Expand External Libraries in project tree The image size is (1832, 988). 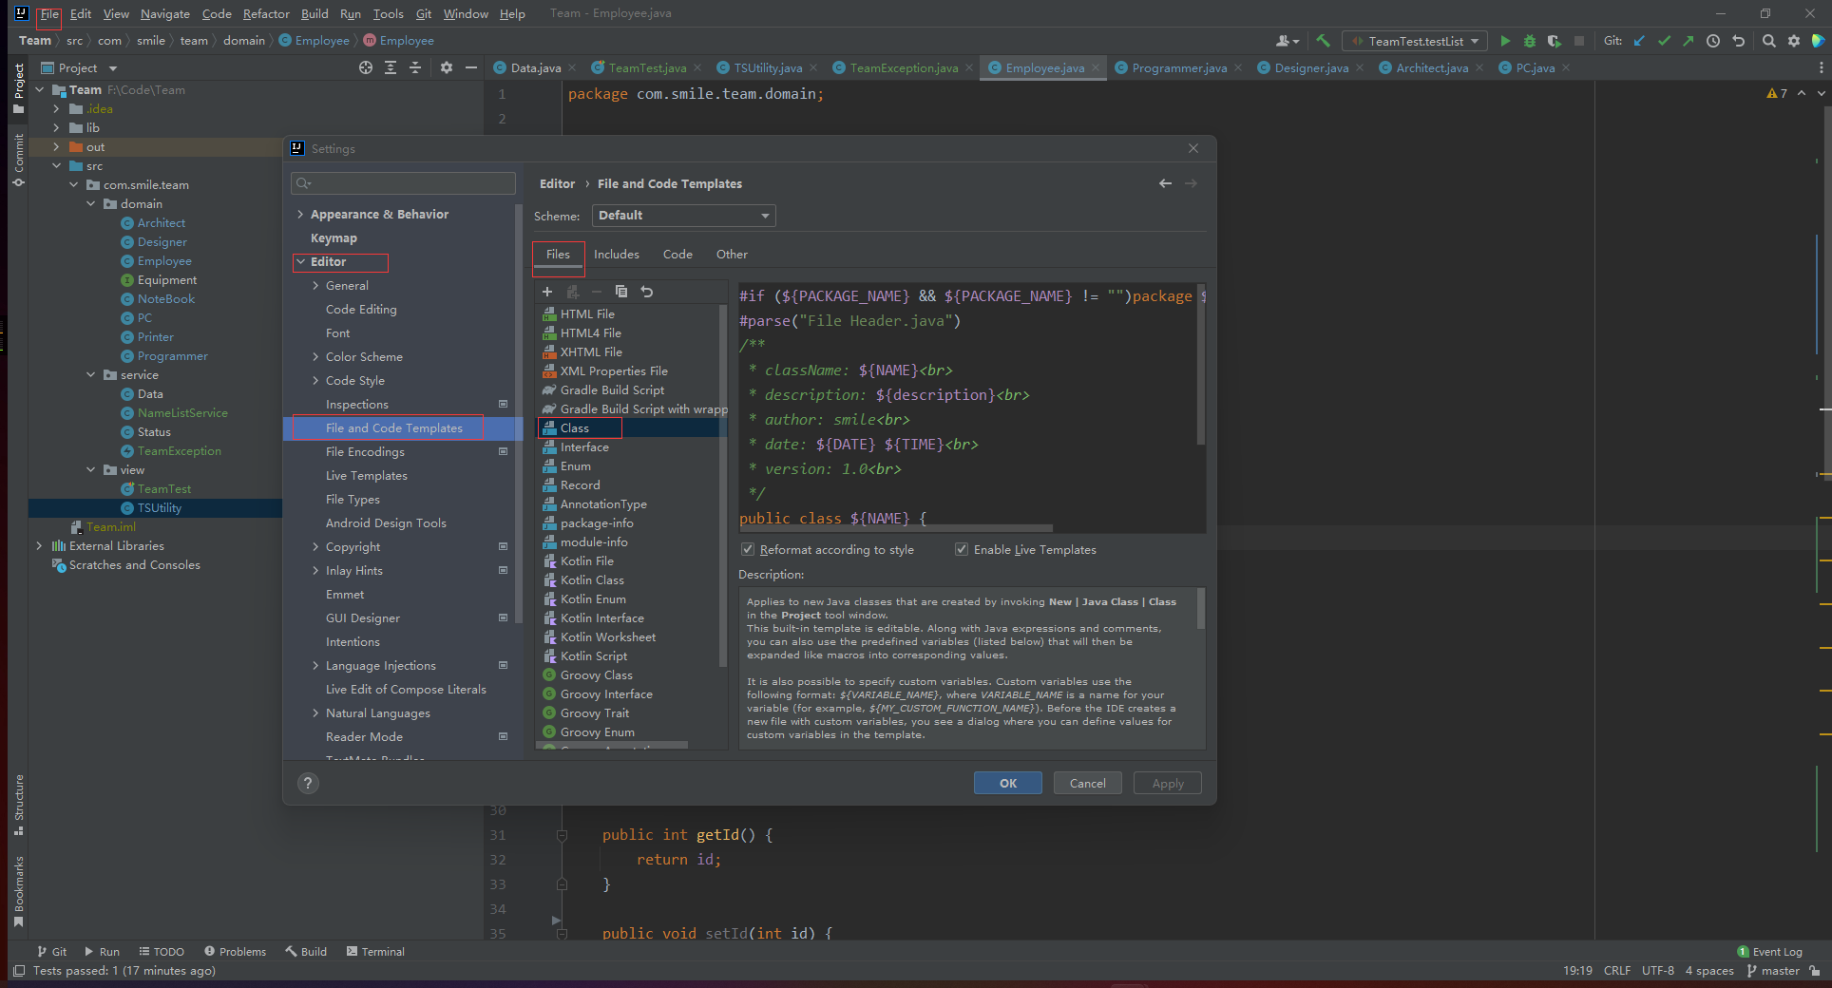pos(39,545)
